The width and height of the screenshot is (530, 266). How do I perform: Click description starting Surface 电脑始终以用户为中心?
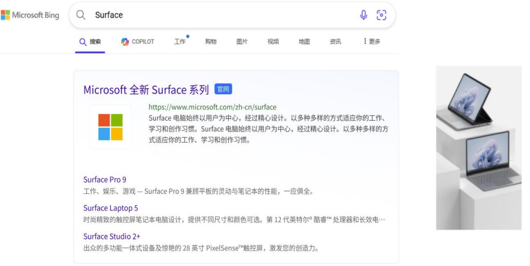269,129
